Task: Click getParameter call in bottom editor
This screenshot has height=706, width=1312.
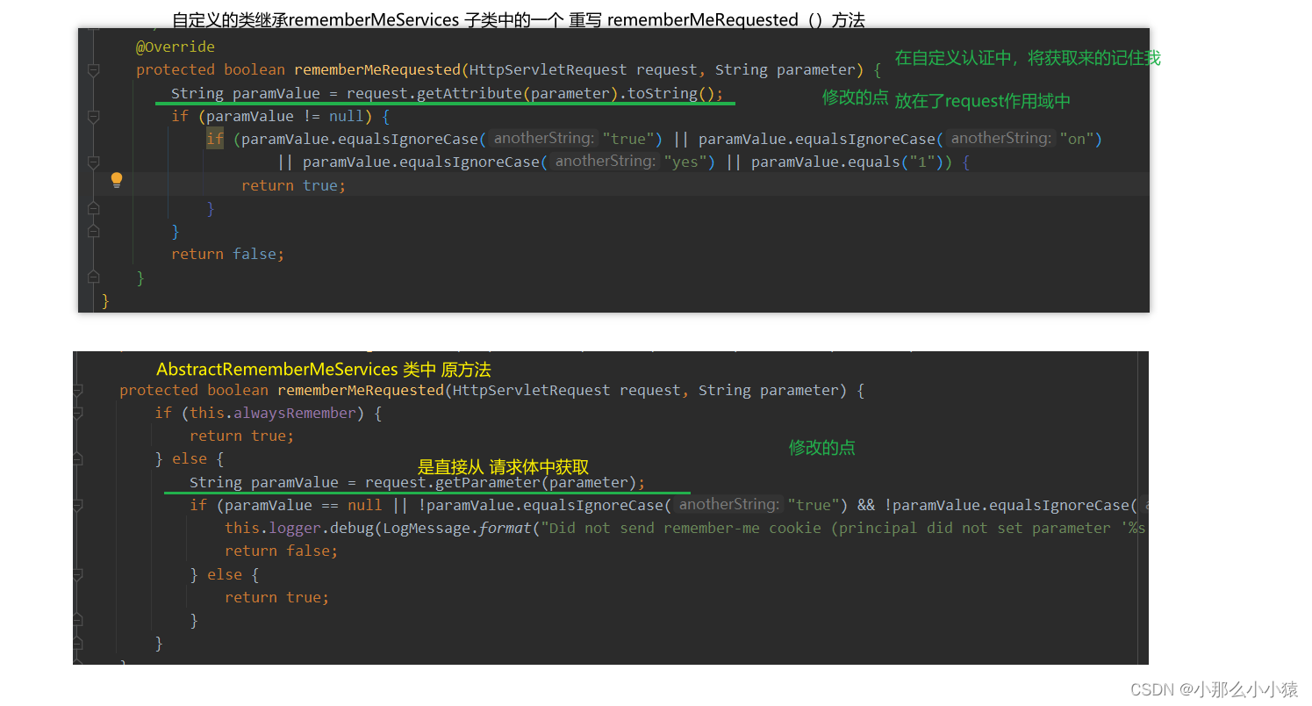Action: pyautogui.click(x=488, y=482)
